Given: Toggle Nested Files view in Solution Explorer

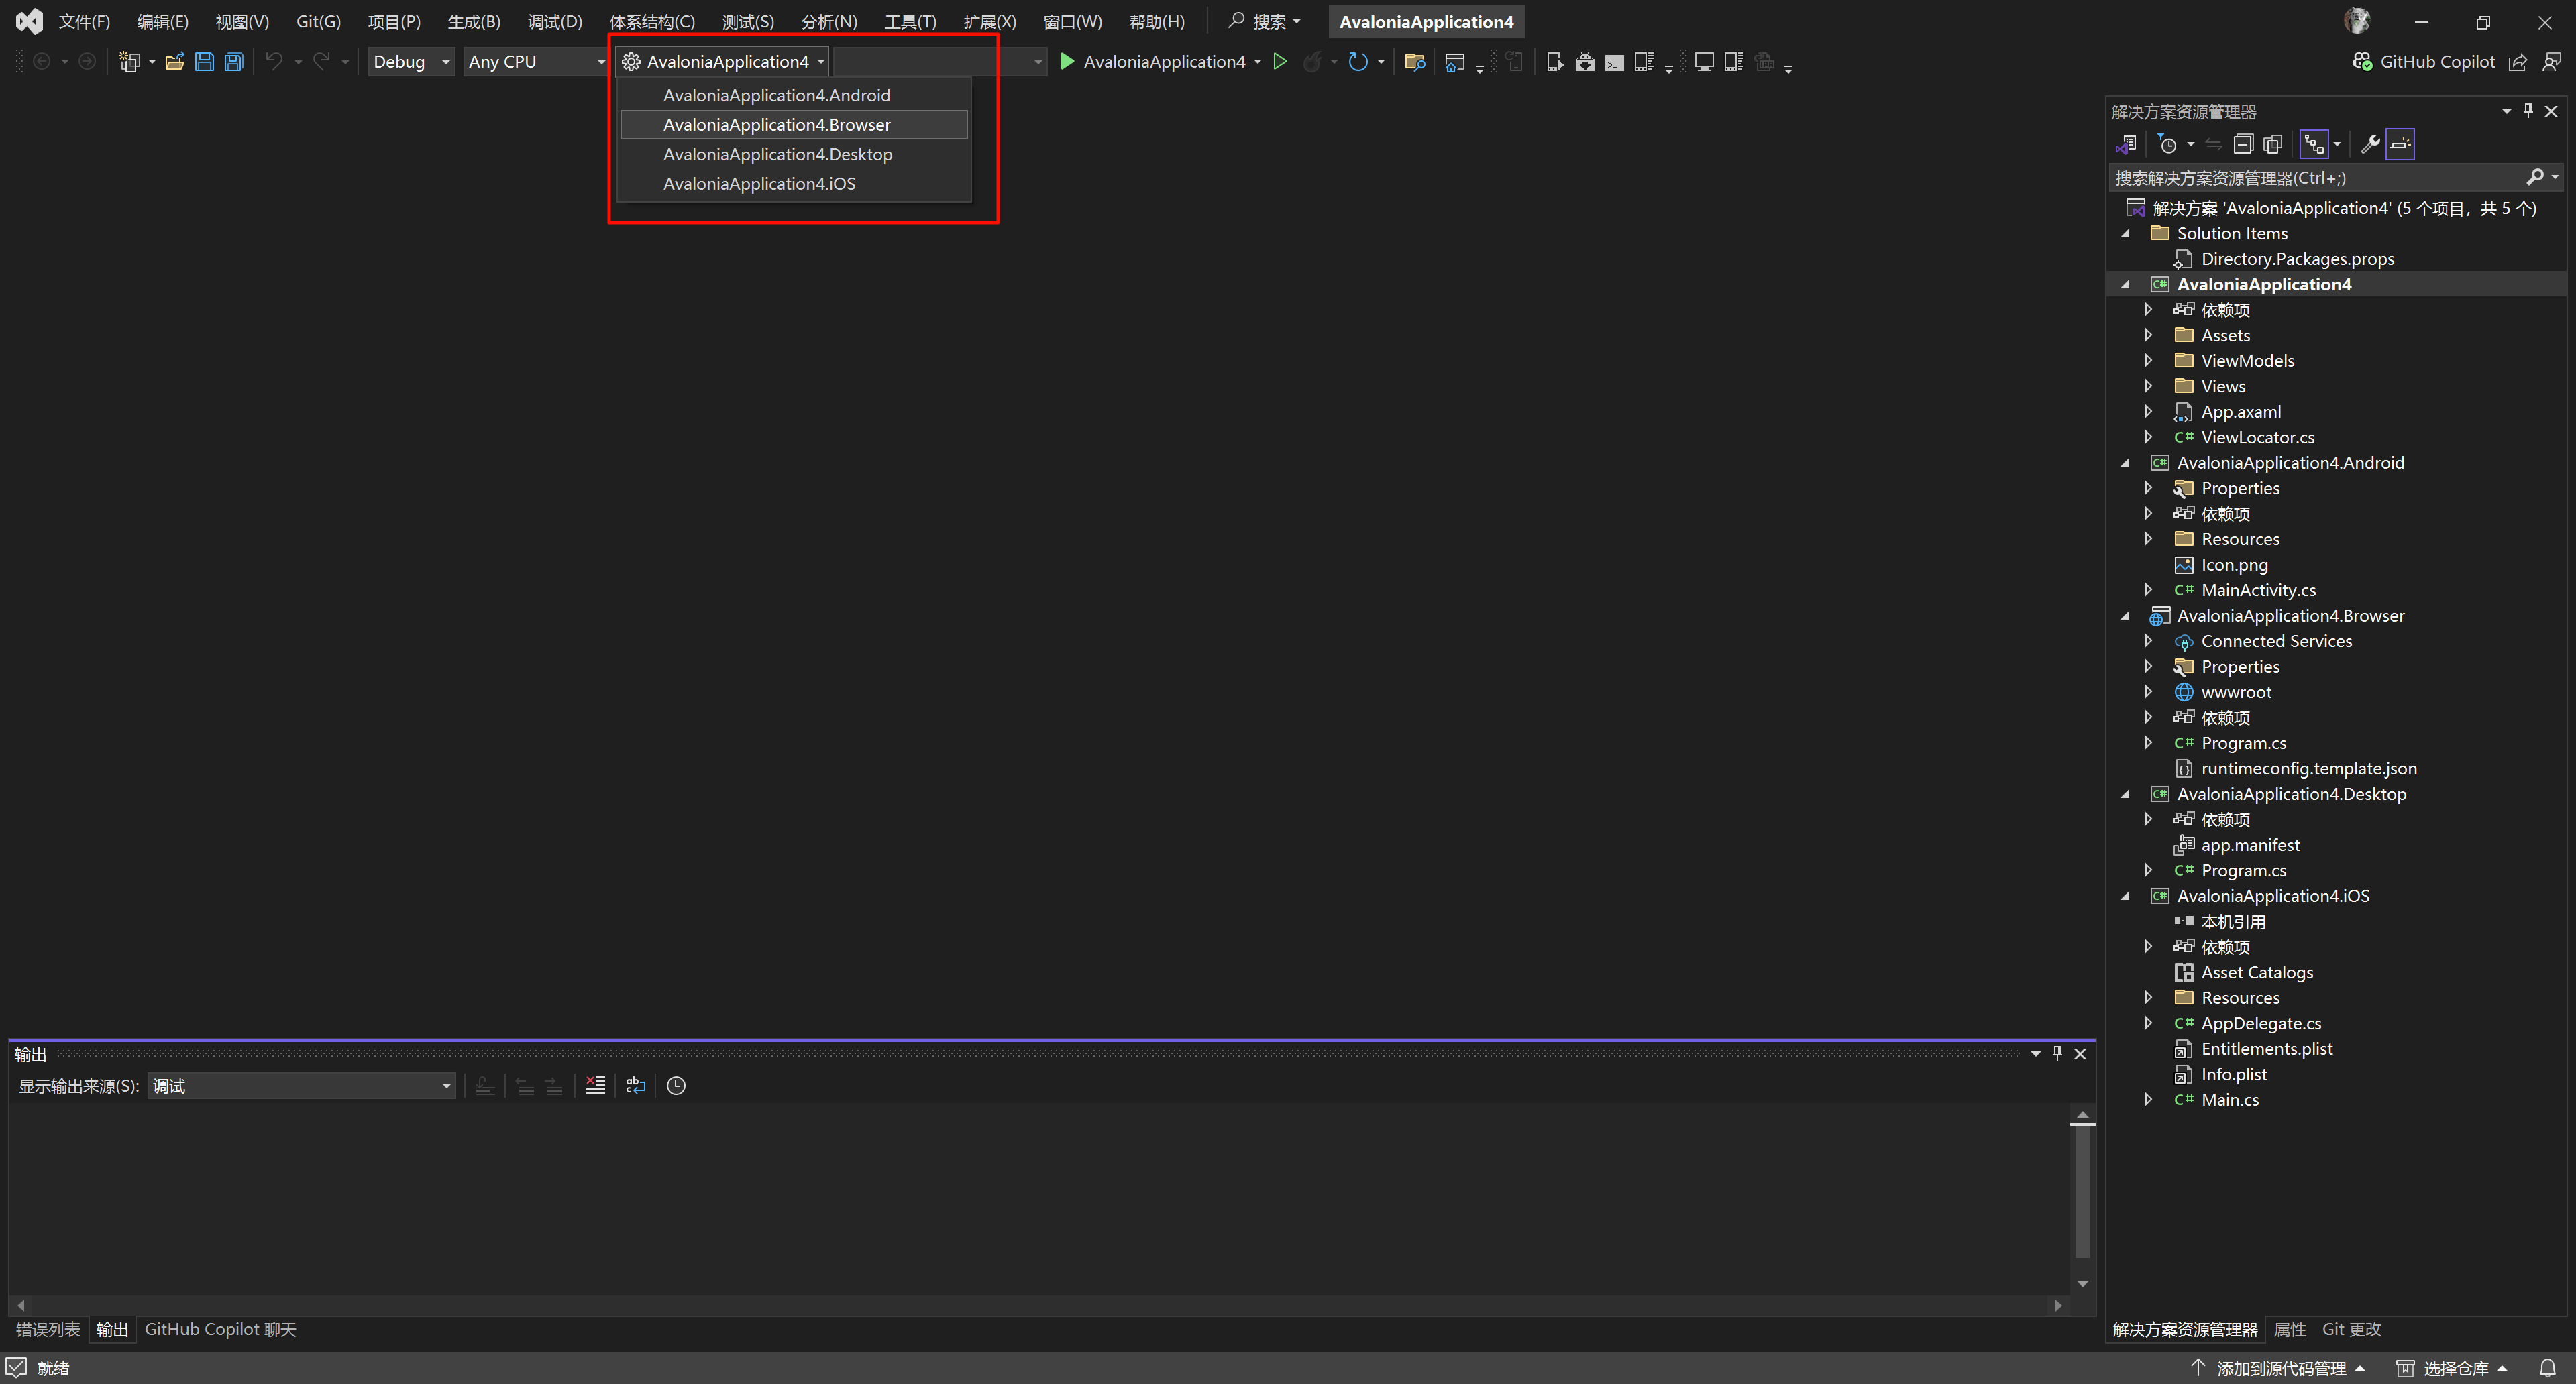Looking at the screenshot, I should (2314, 144).
